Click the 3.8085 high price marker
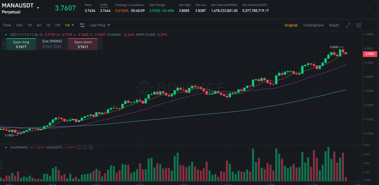Screen dimensions: 379x185 (x=334, y=47)
